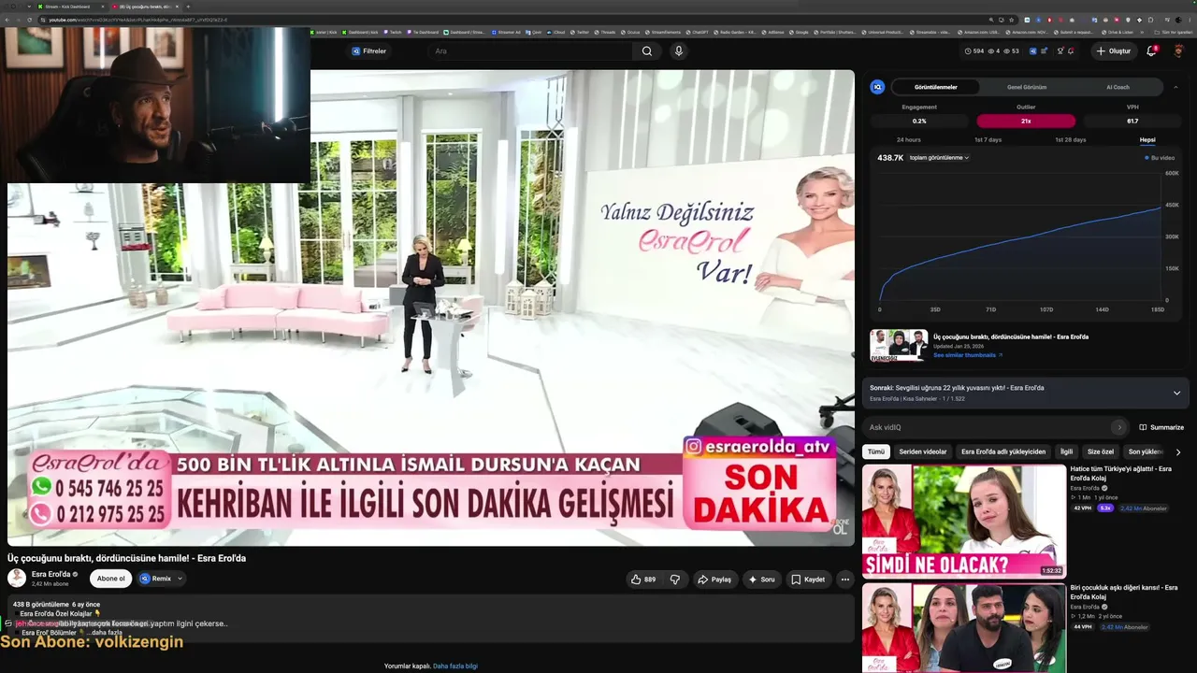Toggle the Bu video chart legend
This screenshot has width=1197, height=673.
point(1160,158)
